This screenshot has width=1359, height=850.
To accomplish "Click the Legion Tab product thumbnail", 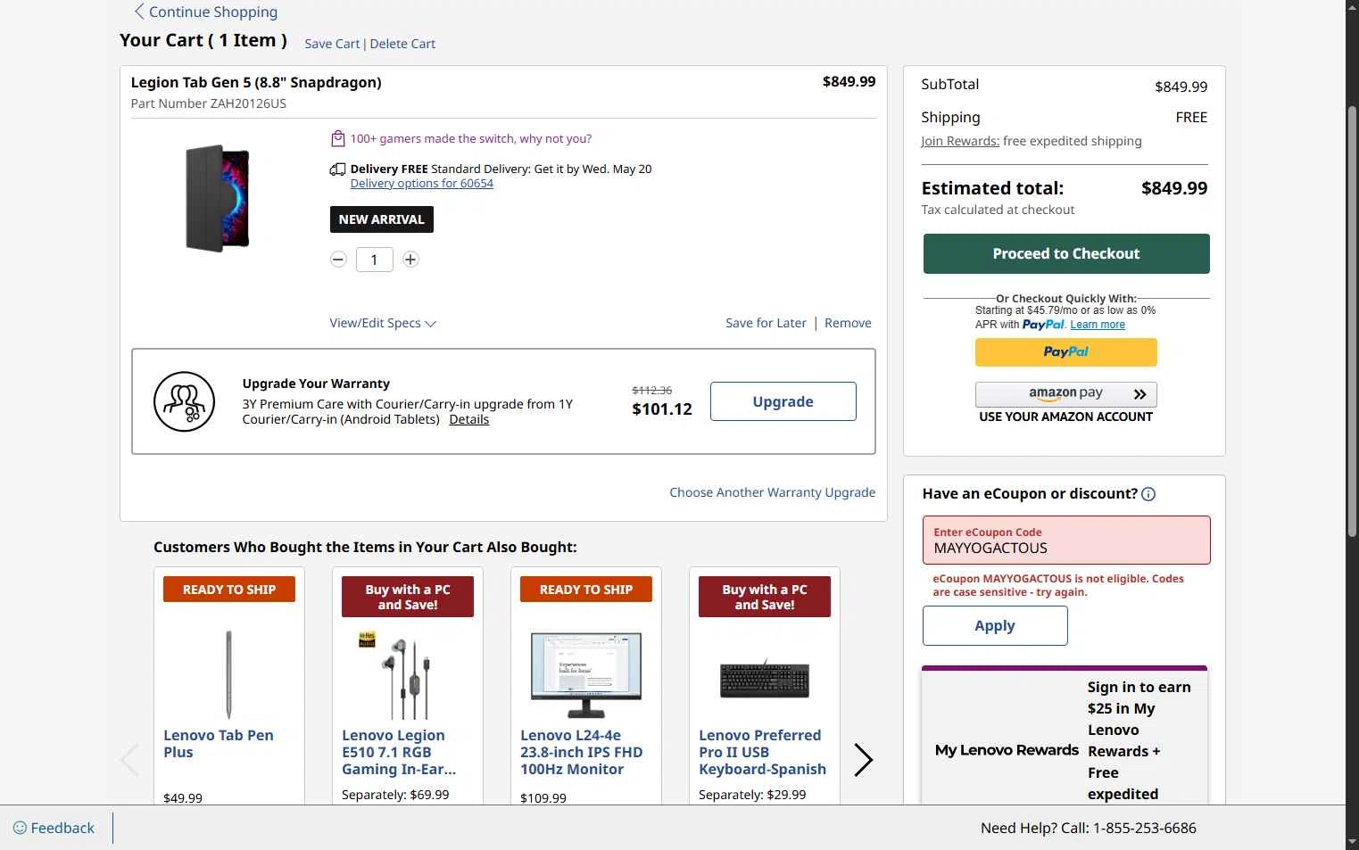I will coord(217,199).
